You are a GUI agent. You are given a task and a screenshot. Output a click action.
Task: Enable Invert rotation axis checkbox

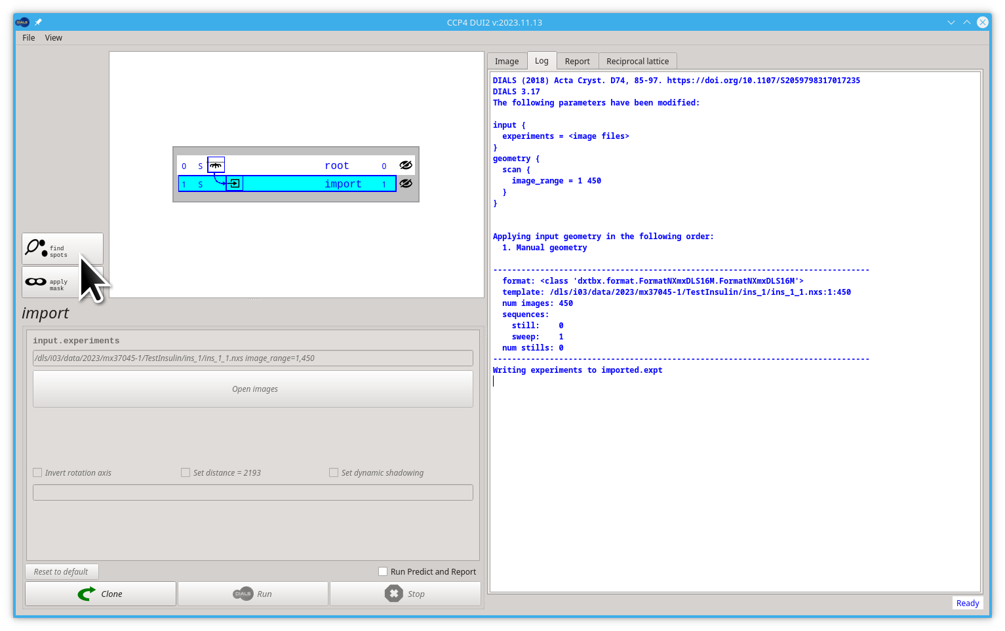[37, 472]
